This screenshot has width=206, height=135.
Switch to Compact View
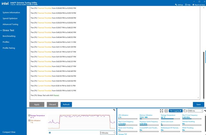click(9, 132)
